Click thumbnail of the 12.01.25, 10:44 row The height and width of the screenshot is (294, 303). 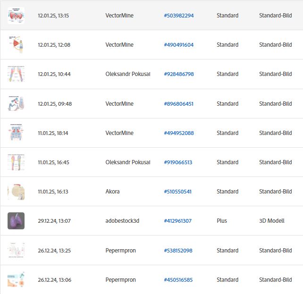(16, 74)
